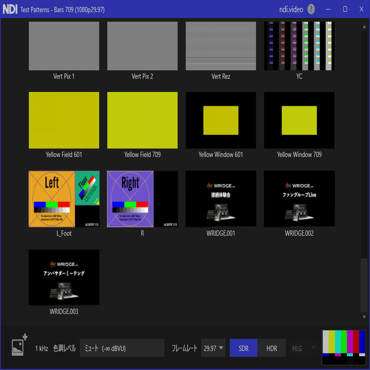
Task: Click the フレームレート label
Action: 184,348
